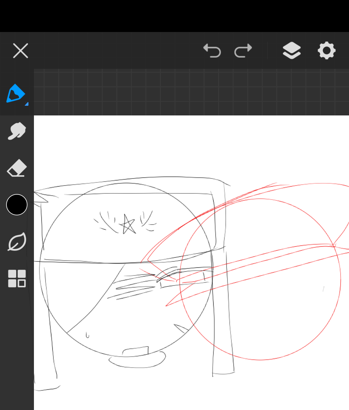Tap the small triangle mark near the black circle's lower right
349x410 pixels.
(182, 329)
